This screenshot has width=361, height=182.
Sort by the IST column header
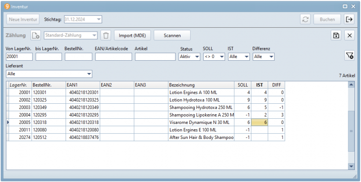[260, 84]
